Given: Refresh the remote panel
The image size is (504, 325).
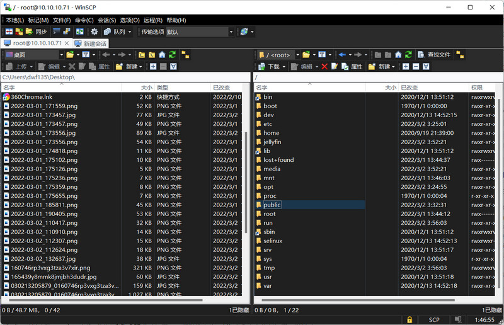Looking at the screenshot, I should point(408,55).
